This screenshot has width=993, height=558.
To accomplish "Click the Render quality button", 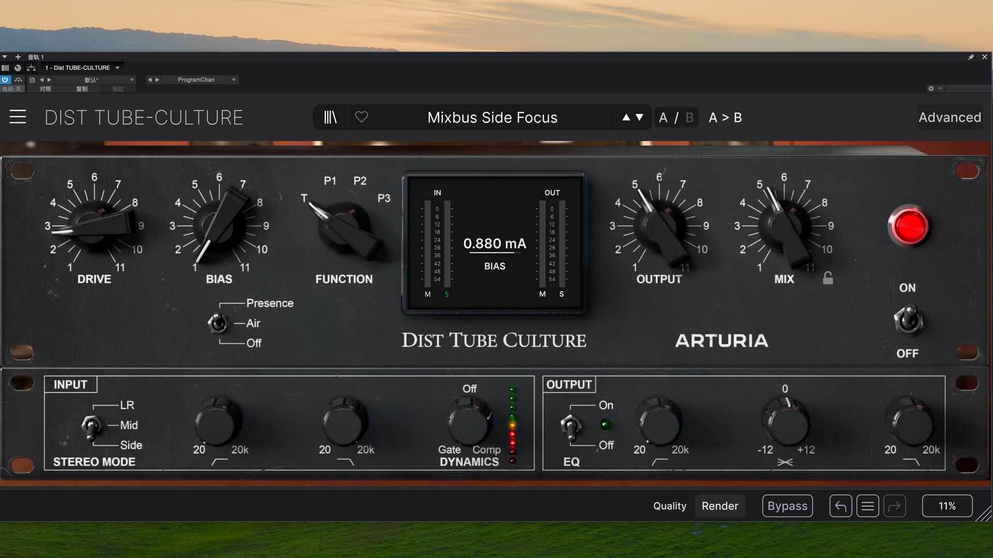I will (x=720, y=506).
